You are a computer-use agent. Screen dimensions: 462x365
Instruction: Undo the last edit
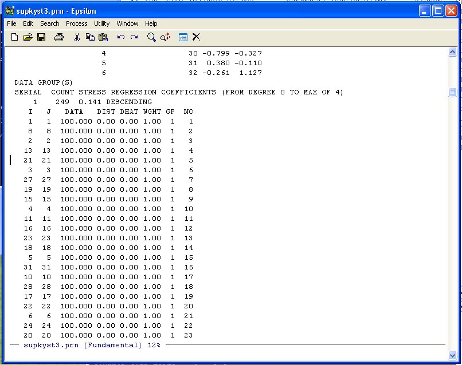pyautogui.click(x=121, y=37)
